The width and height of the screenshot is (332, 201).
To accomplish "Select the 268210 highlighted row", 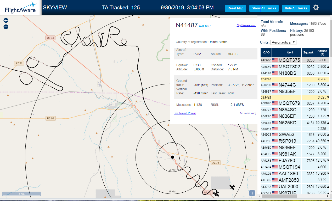I will (295, 79).
